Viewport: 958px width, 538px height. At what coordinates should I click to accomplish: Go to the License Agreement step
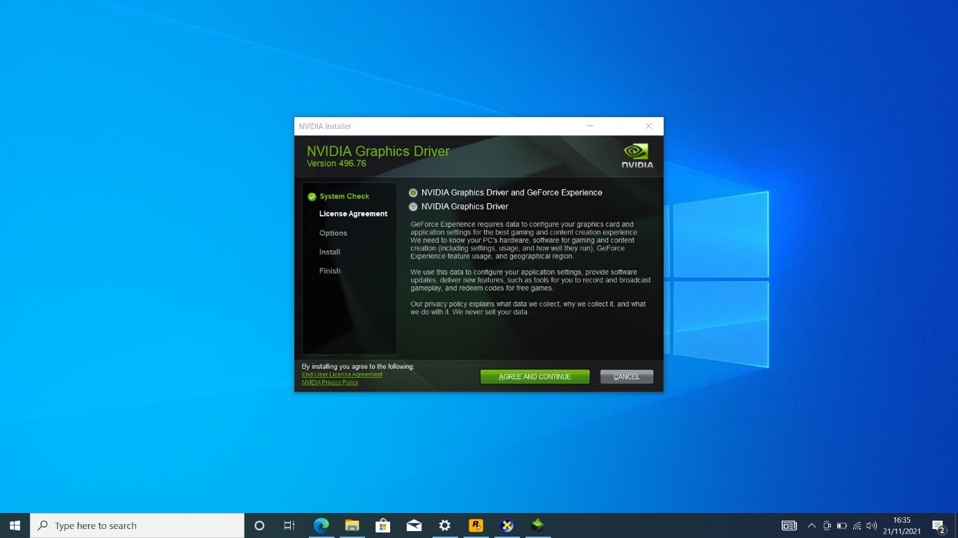353,214
